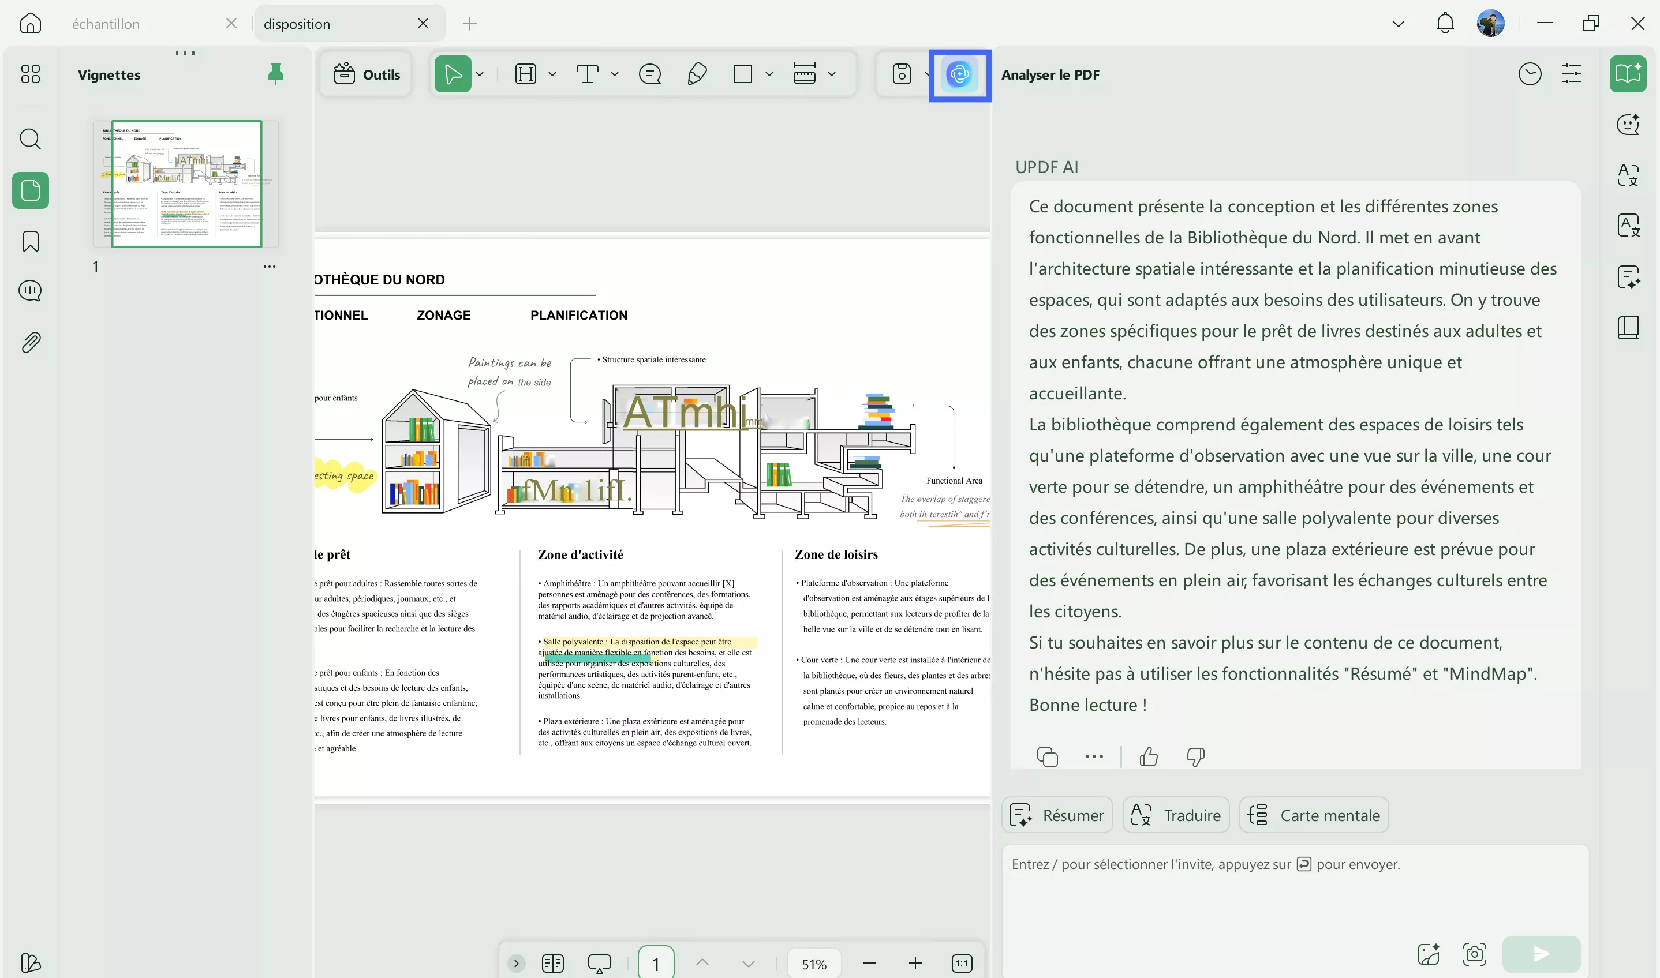Open the bookmarks panel icon
Image resolution: width=1660 pixels, height=978 pixels.
coord(31,241)
